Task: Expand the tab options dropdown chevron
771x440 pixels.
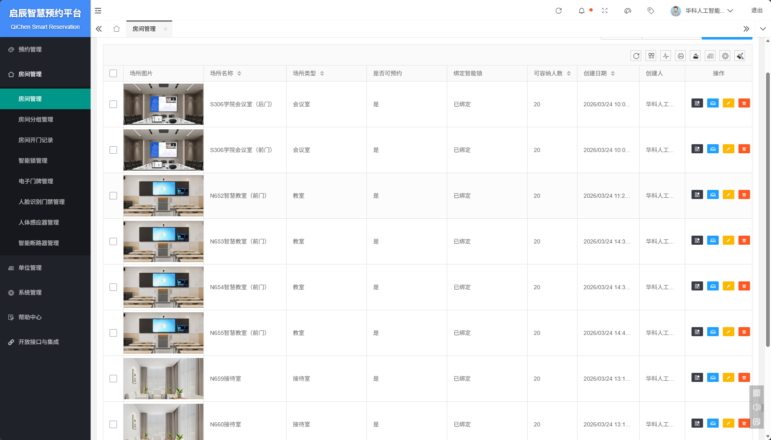Action: pos(762,29)
